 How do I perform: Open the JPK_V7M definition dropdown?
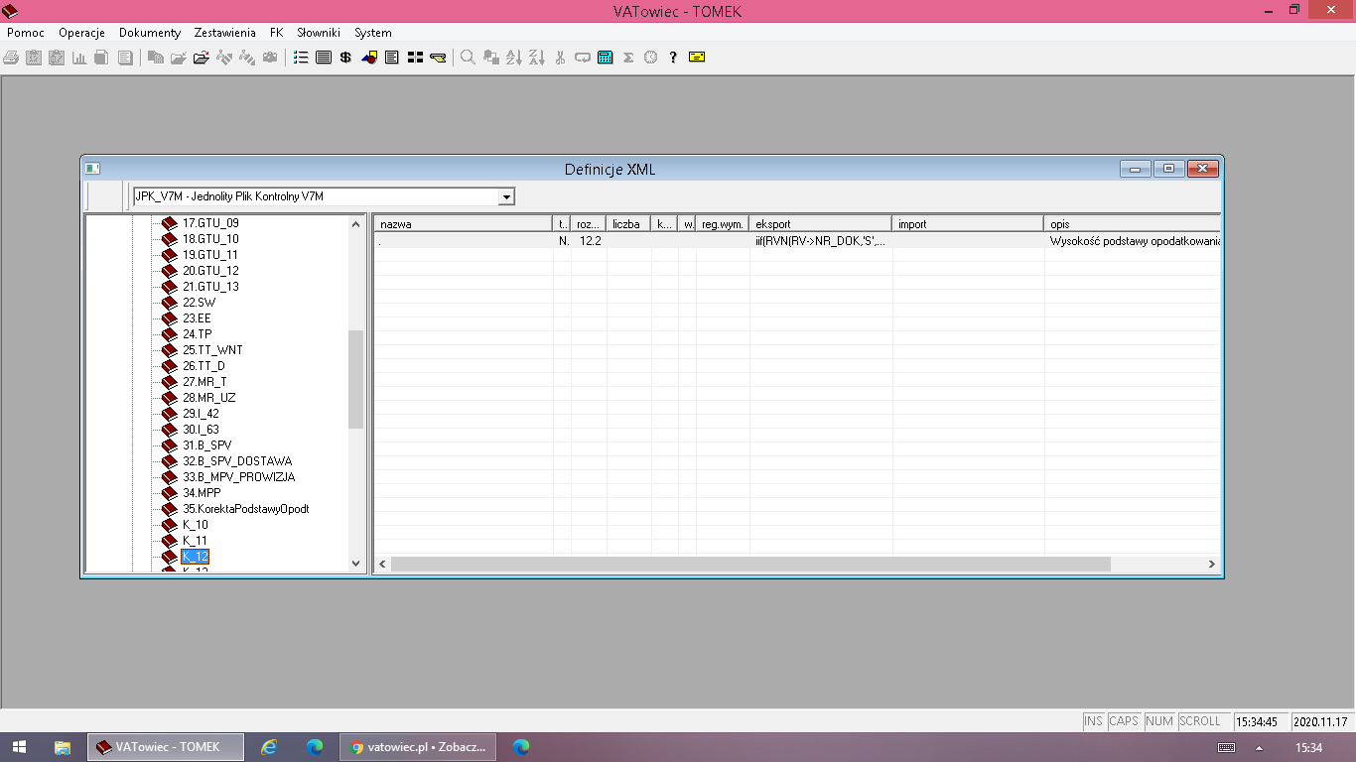(x=506, y=196)
